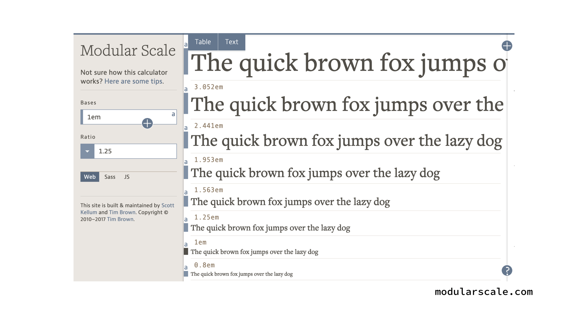588x331 pixels.
Task: Click the Modular Scale title
Action: coord(128,51)
